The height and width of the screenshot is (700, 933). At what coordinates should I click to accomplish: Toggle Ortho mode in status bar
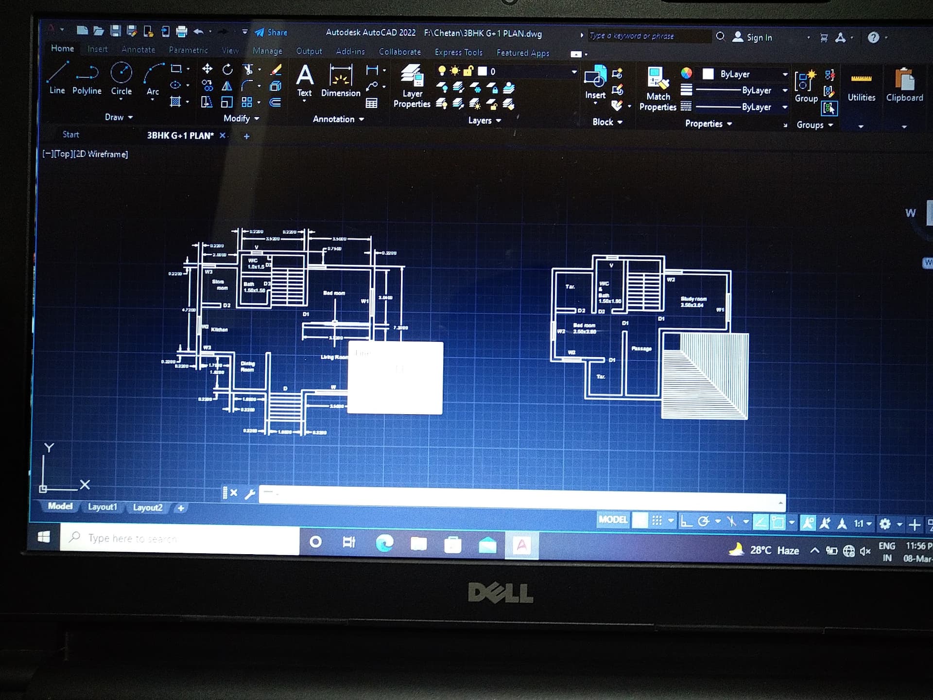tap(686, 522)
